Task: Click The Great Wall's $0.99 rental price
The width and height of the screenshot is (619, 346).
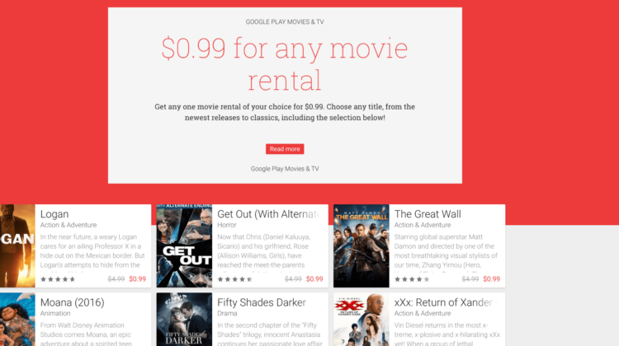Action: click(492, 279)
